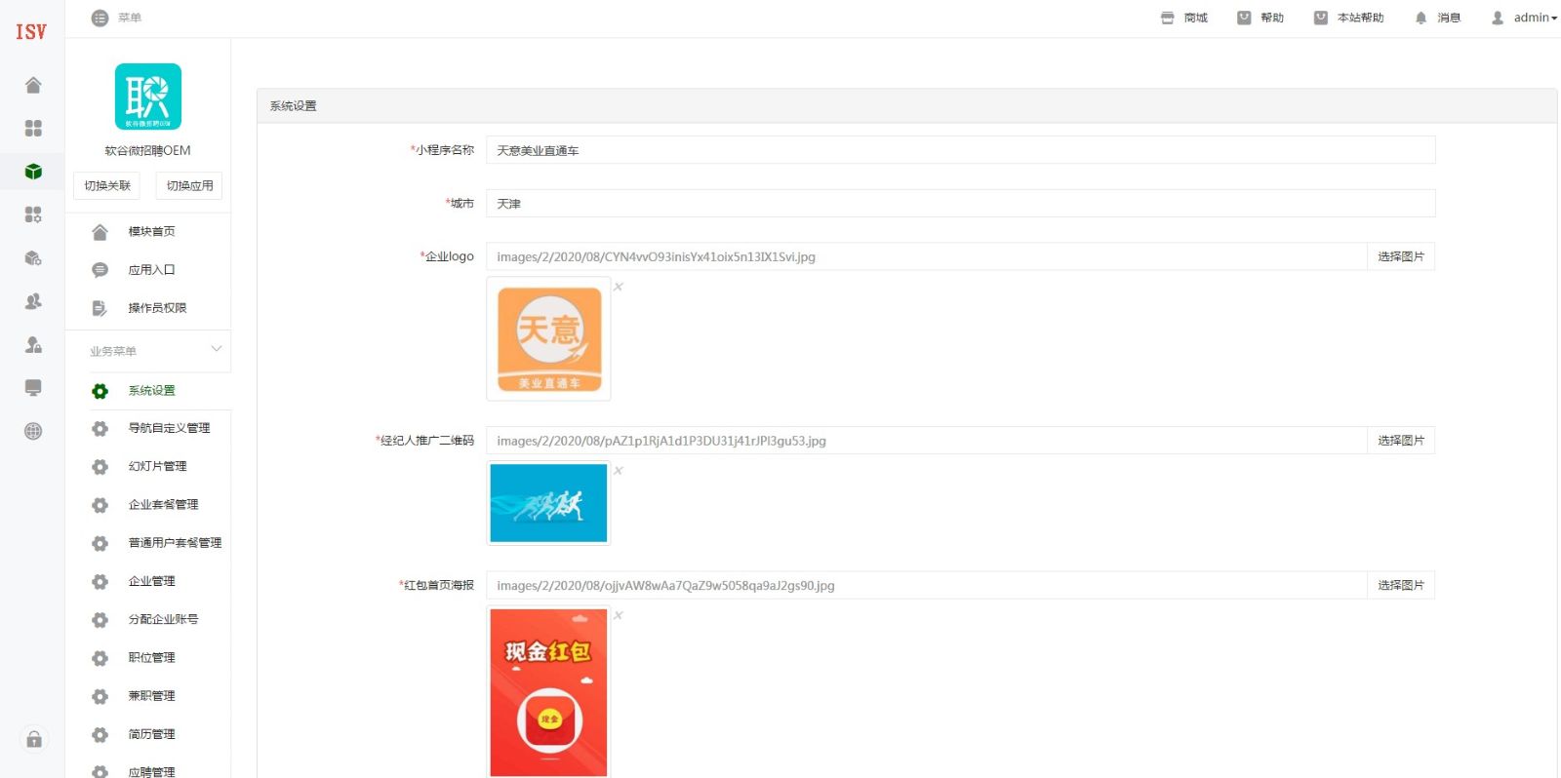
Task: Select 企业管理 in business menu
Action: [x=152, y=581]
